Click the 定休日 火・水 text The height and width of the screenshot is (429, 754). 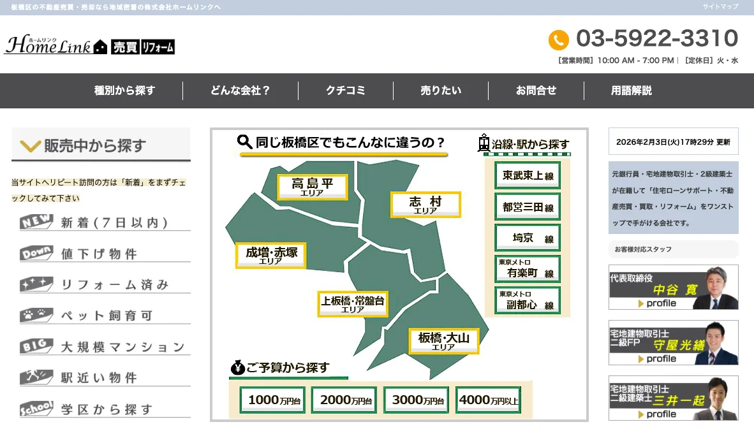click(x=711, y=61)
